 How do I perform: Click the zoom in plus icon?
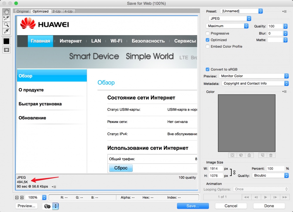(22, 197)
